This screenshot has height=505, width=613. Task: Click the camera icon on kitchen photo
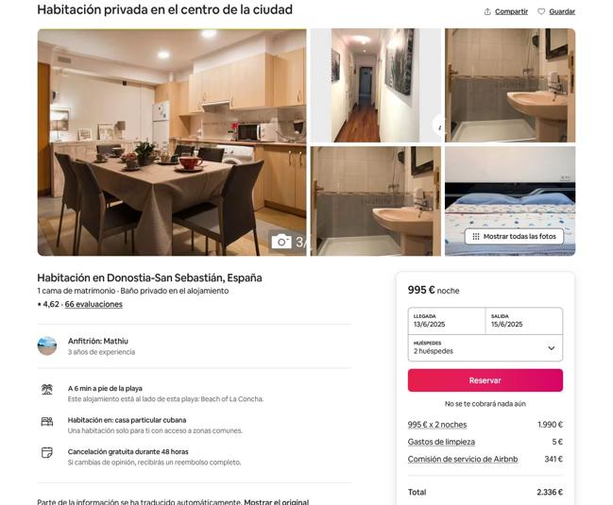pos(281,242)
